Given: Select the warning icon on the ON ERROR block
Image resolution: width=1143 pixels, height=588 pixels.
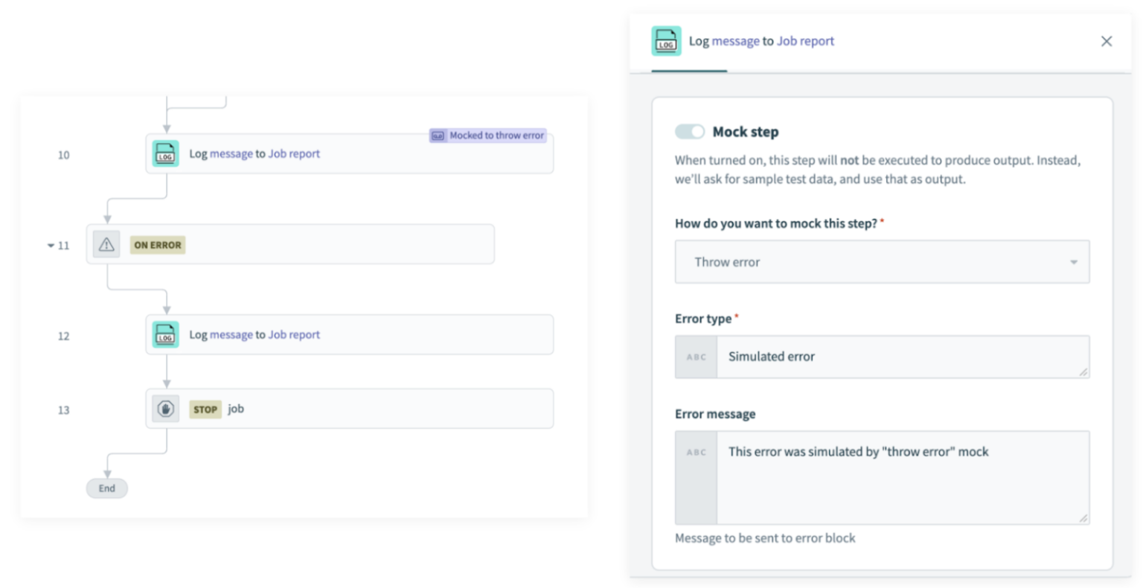Looking at the screenshot, I should (x=106, y=244).
